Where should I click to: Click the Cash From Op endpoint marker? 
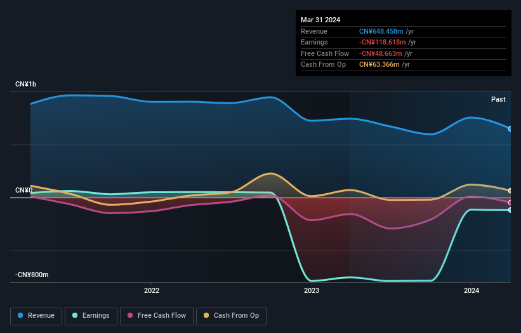[510, 191]
